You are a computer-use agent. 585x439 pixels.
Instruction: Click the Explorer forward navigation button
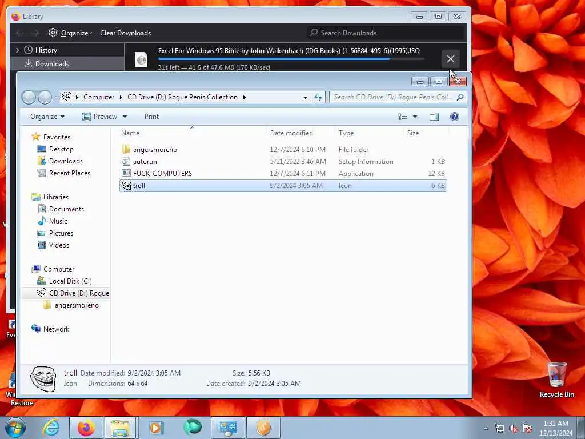point(45,97)
